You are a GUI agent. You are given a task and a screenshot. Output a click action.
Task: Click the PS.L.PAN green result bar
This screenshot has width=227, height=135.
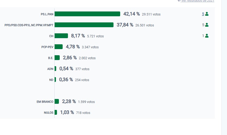pyautogui.click(x=87, y=14)
